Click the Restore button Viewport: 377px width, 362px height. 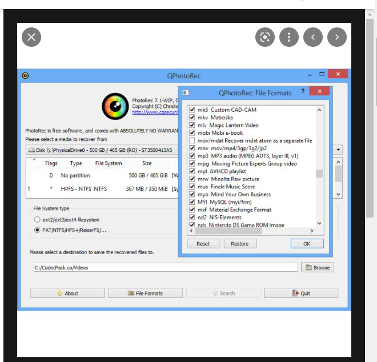[240, 244]
